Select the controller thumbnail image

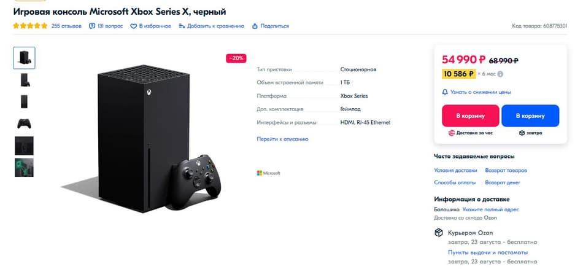24,123
